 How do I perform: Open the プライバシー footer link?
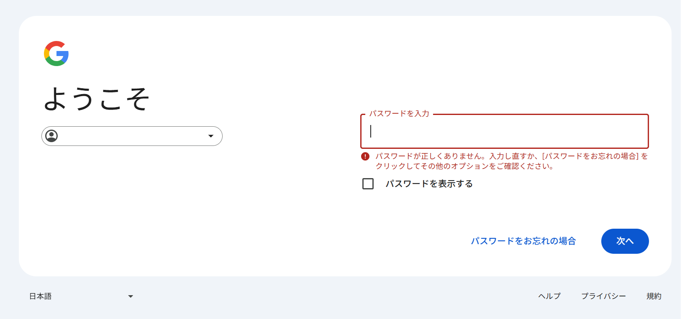603,296
